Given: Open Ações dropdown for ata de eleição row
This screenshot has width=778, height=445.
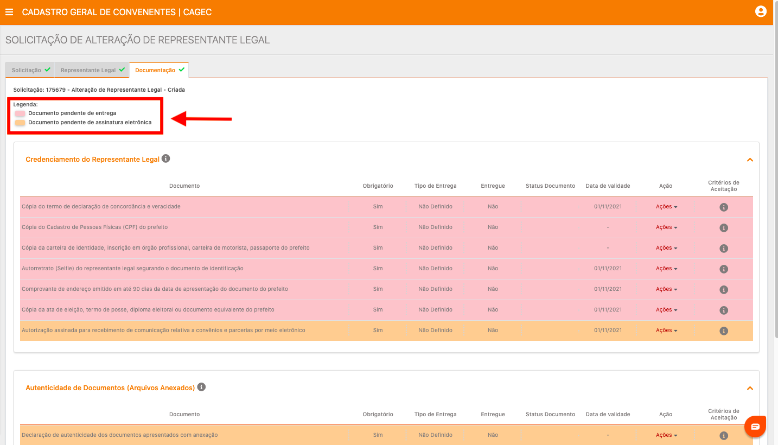Looking at the screenshot, I should (x=666, y=310).
